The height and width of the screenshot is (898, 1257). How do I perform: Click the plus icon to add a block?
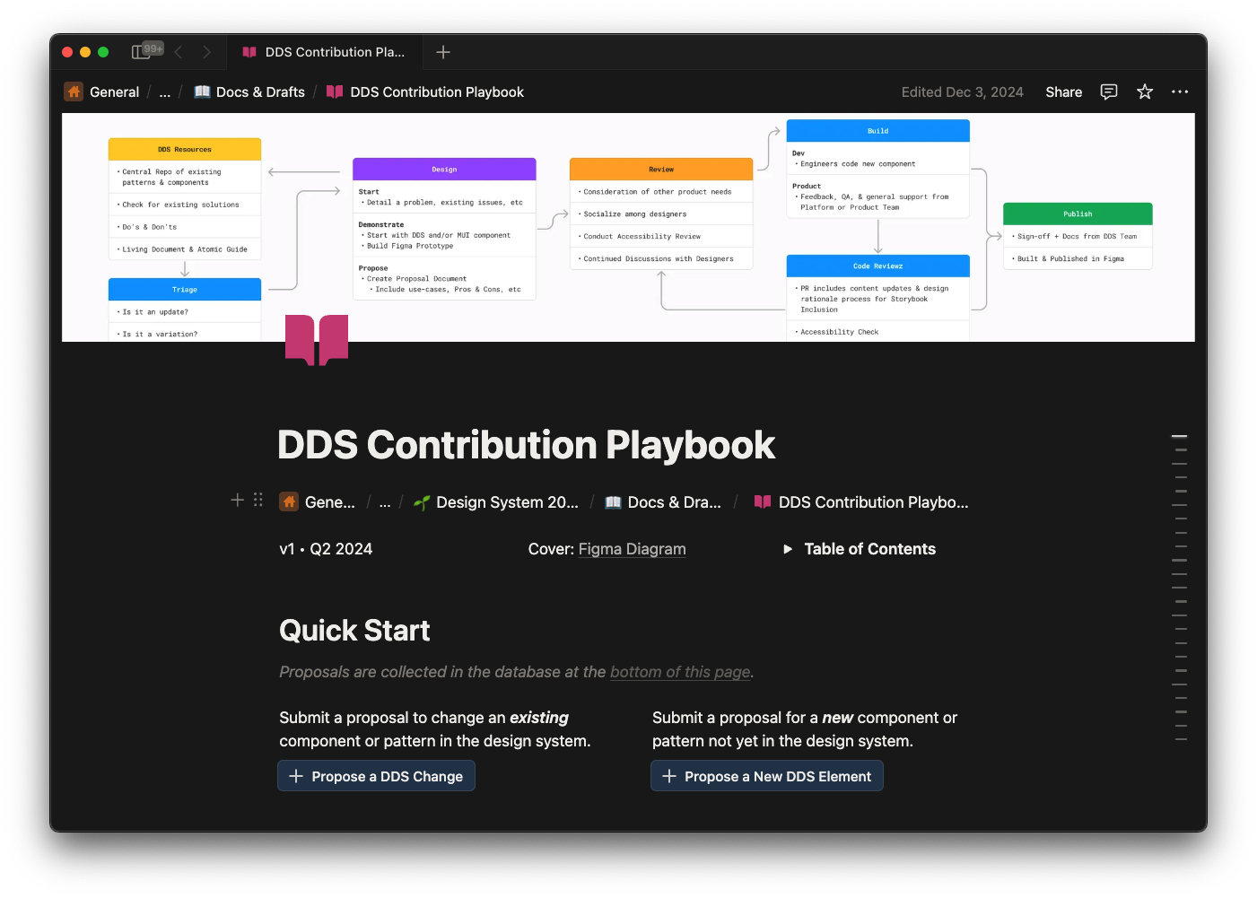click(x=237, y=500)
